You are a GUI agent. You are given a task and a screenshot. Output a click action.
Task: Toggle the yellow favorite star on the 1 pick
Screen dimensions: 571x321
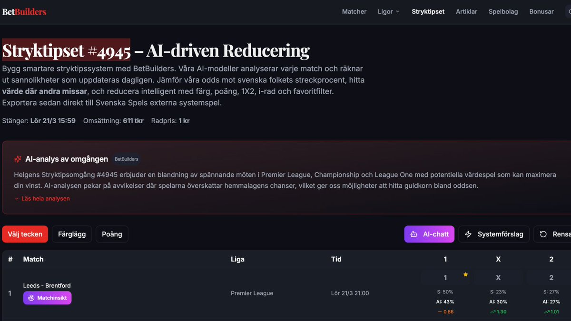[465, 274]
